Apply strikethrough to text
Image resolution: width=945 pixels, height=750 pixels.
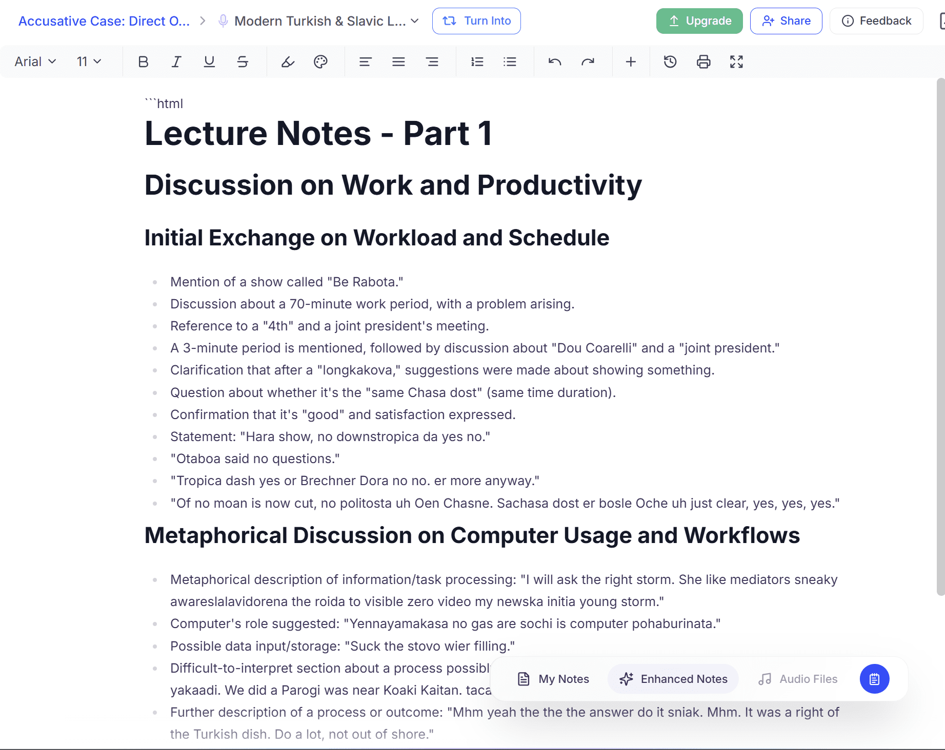243,62
